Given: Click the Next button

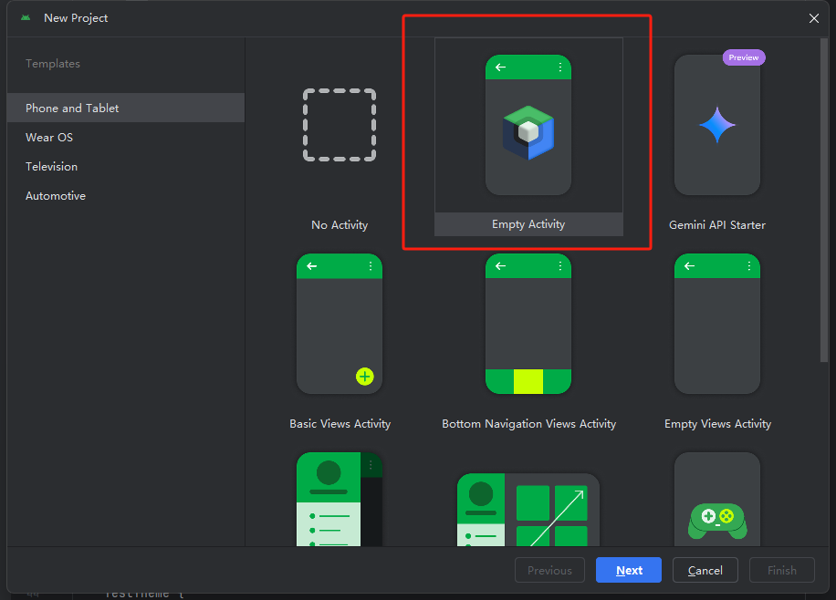Looking at the screenshot, I should pyautogui.click(x=629, y=570).
